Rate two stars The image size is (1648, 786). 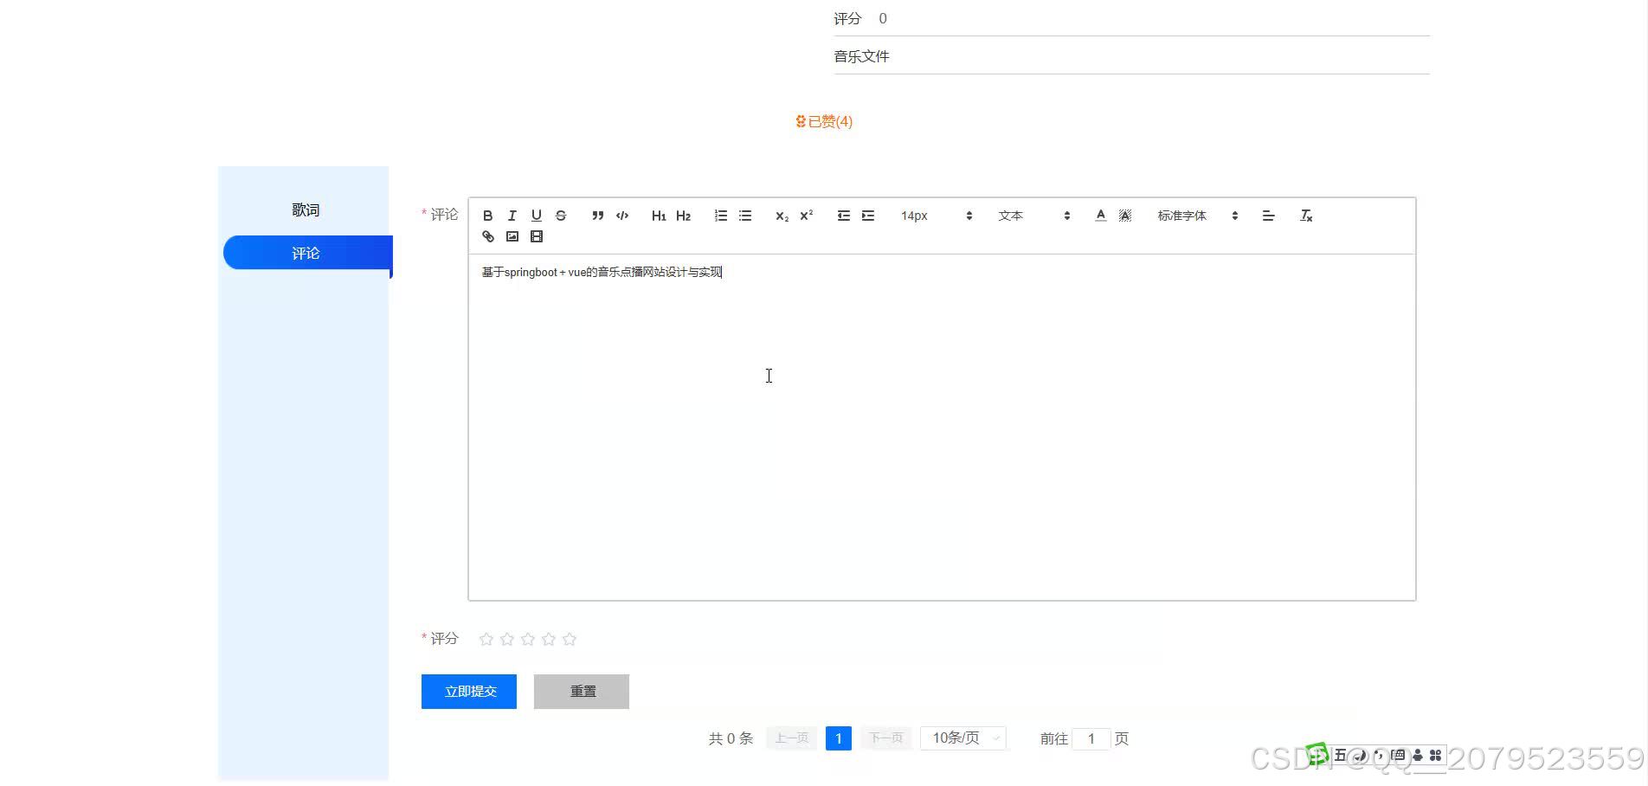click(x=507, y=639)
